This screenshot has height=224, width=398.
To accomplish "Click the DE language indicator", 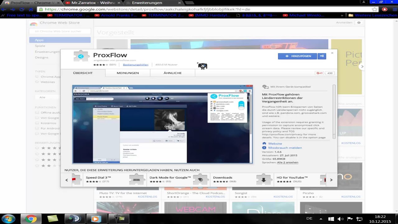I will point(309,218).
